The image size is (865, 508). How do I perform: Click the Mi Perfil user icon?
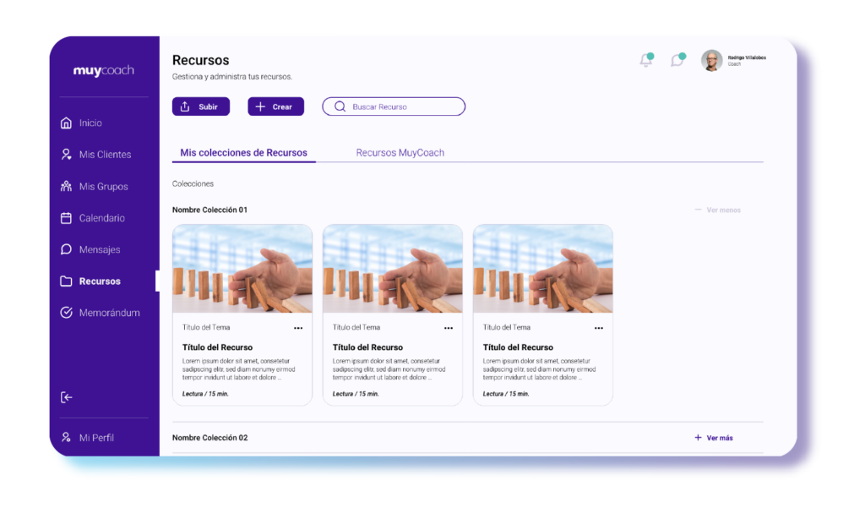coord(67,438)
